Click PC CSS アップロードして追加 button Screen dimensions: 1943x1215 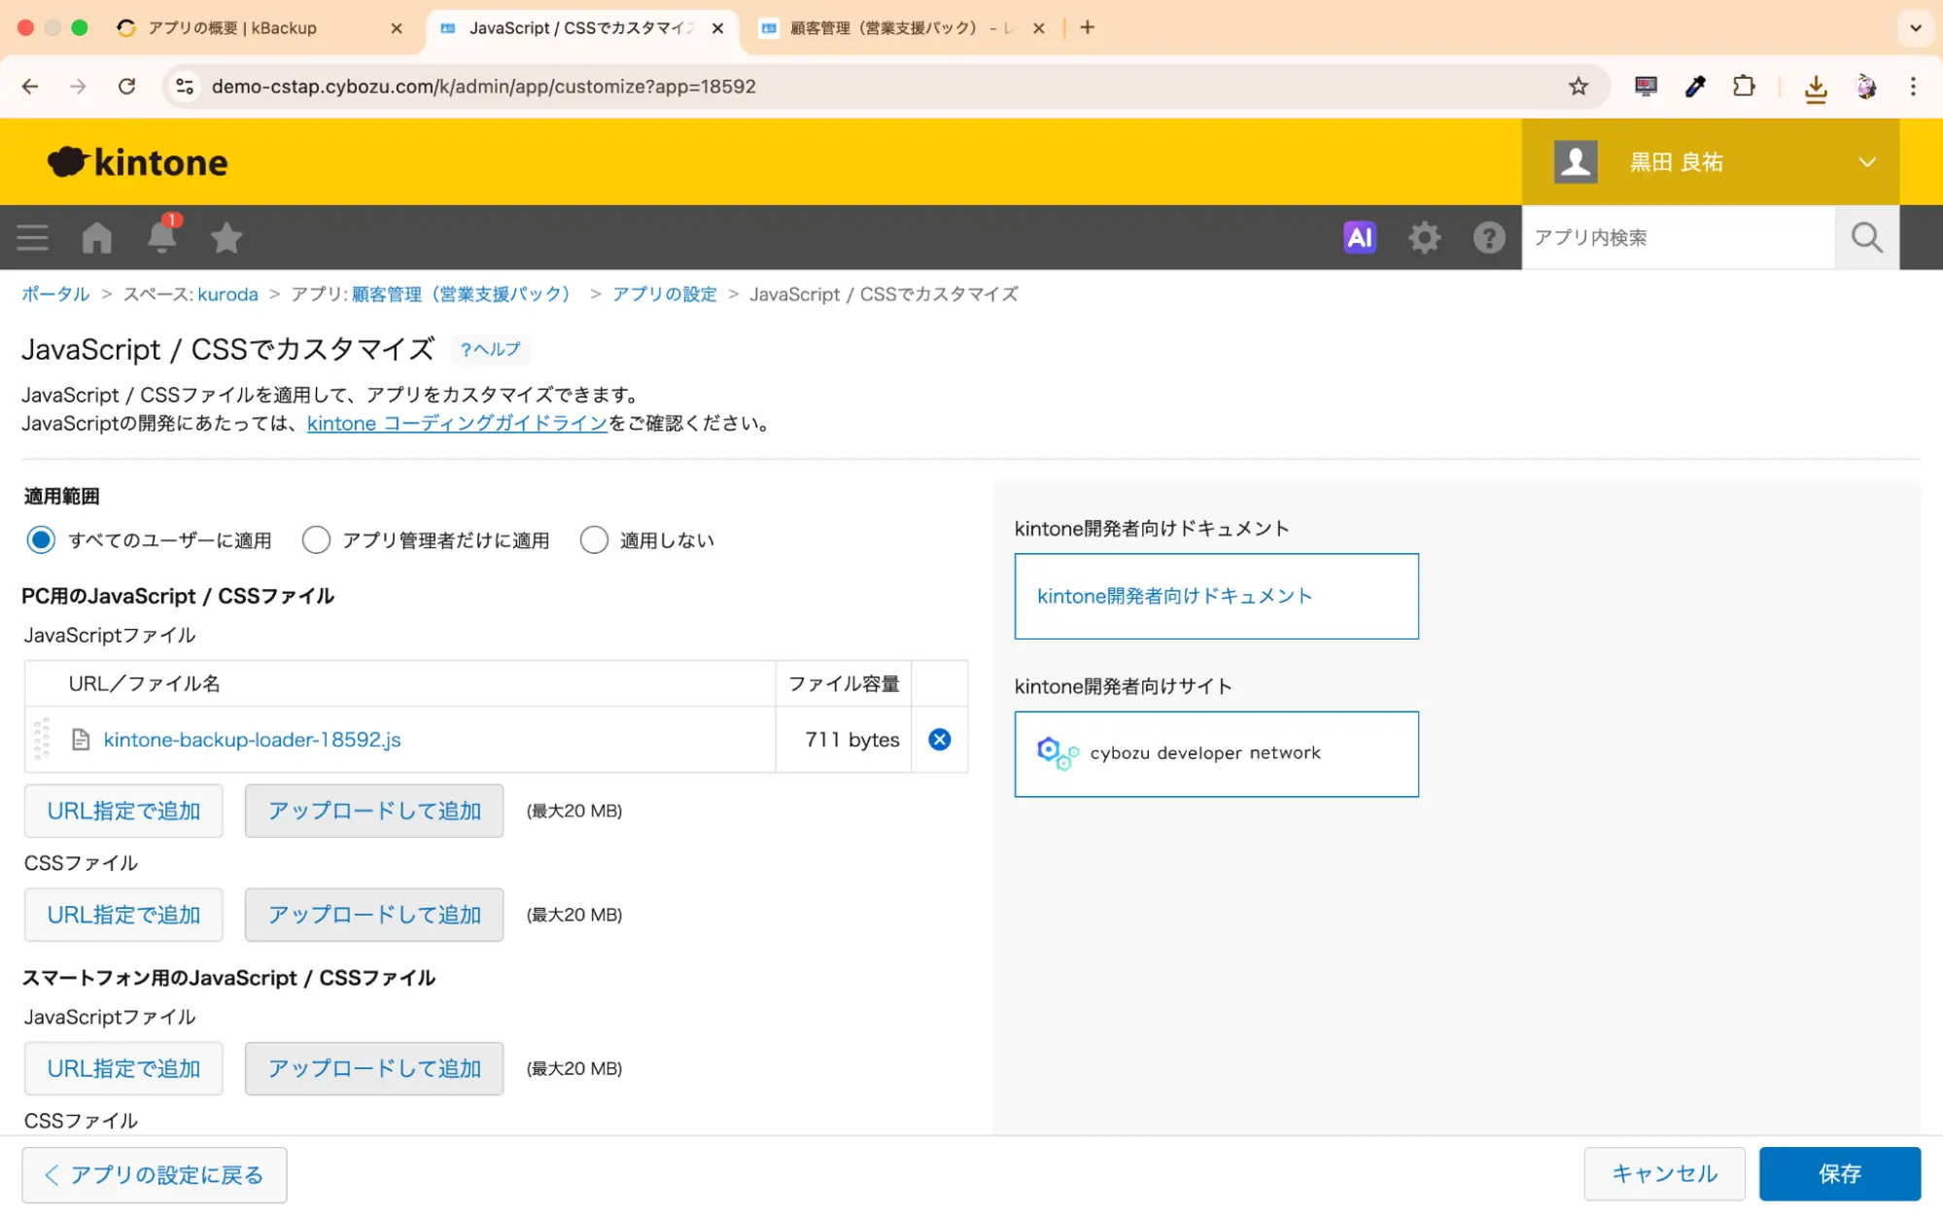pyautogui.click(x=374, y=915)
